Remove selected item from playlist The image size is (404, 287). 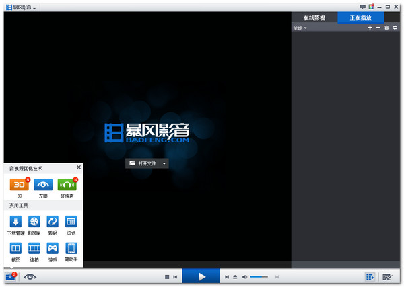pyautogui.click(x=378, y=28)
